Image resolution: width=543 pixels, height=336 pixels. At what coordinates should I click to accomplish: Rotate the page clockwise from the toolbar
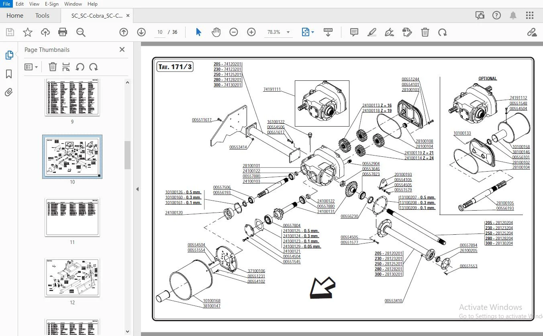coord(443,32)
